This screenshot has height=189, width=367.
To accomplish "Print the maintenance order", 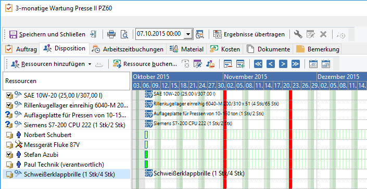I will click(x=111, y=35).
